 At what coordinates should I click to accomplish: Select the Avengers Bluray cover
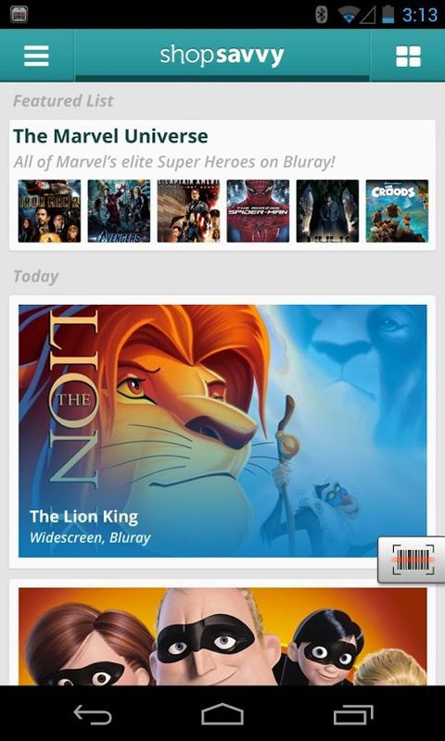[119, 211]
